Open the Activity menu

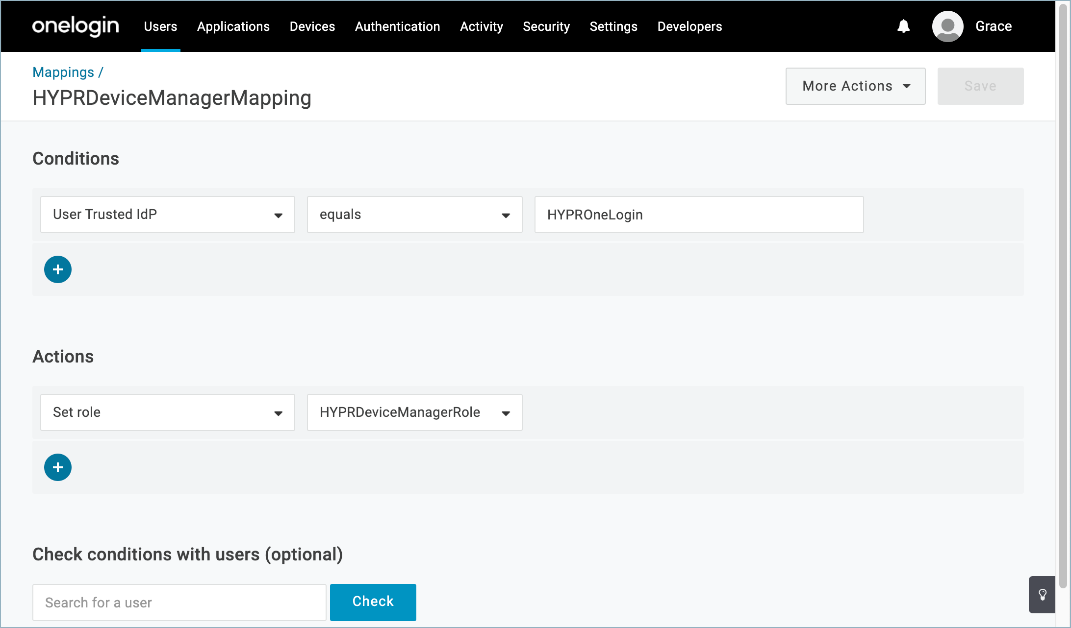point(482,26)
